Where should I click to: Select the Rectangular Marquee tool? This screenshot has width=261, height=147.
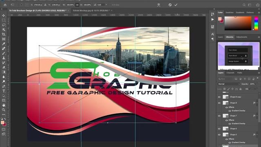pyautogui.click(x=4, y=20)
